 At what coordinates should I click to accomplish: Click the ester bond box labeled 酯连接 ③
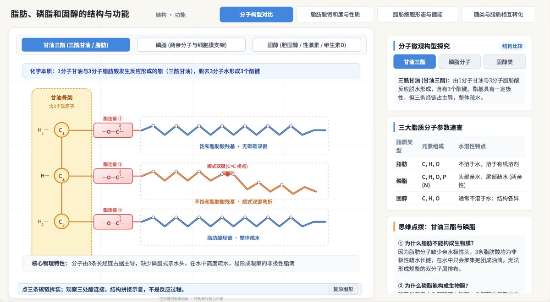tap(113, 222)
